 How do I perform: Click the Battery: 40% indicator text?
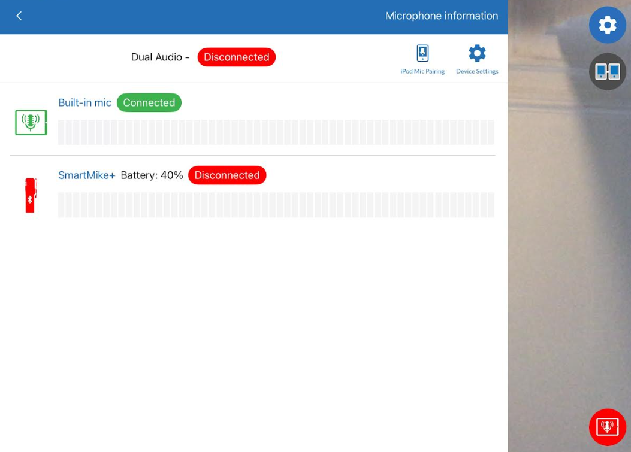point(152,175)
